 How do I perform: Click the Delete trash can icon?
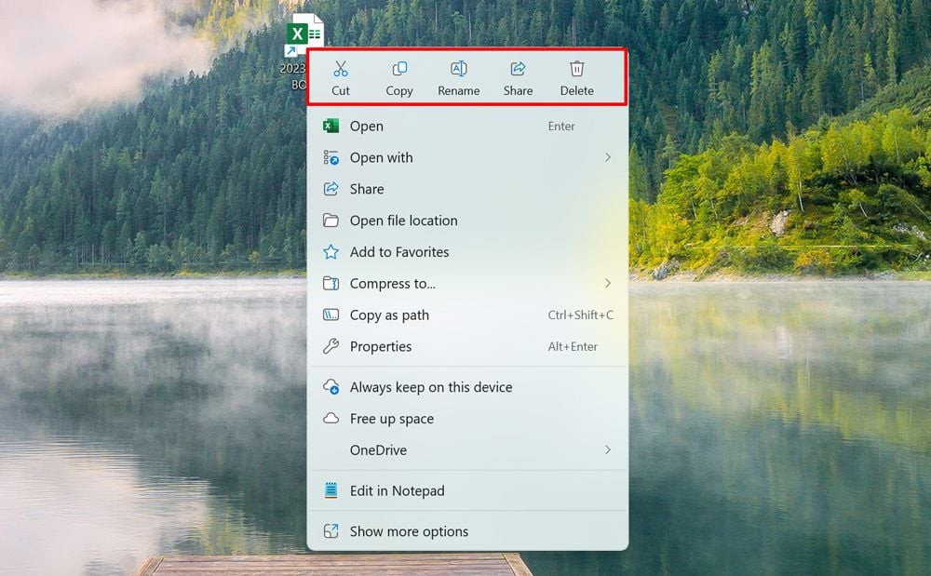(x=577, y=69)
